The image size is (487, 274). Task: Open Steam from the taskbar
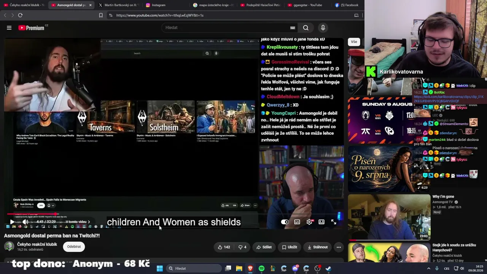tap(328, 268)
